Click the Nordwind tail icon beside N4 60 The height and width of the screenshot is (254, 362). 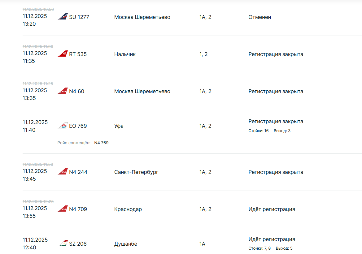tap(63, 91)
